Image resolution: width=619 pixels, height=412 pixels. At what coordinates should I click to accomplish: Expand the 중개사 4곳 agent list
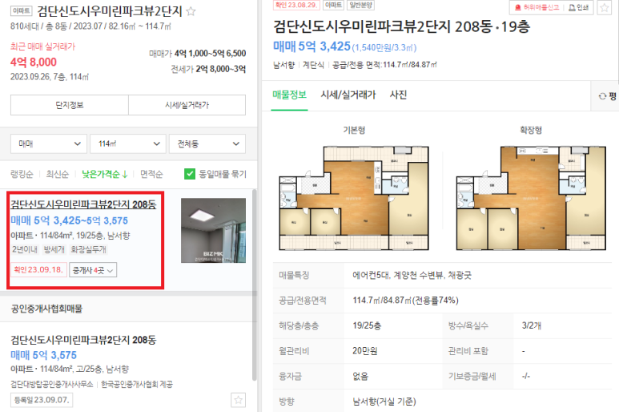[x=93, y=270]
